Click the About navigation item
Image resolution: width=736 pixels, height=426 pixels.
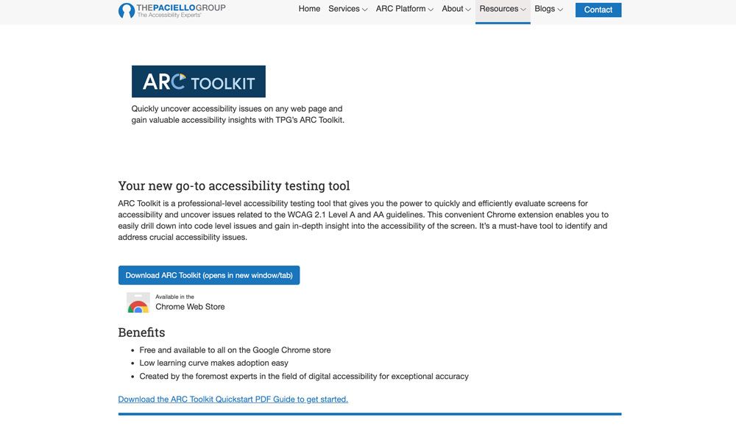[452, 9]
